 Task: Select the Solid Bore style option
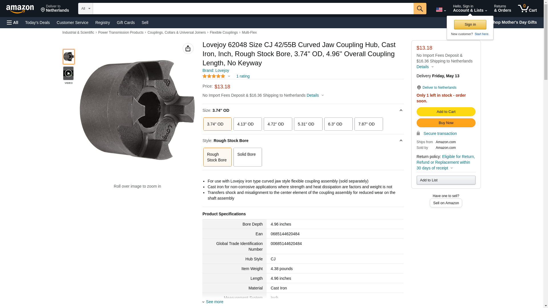247,157
